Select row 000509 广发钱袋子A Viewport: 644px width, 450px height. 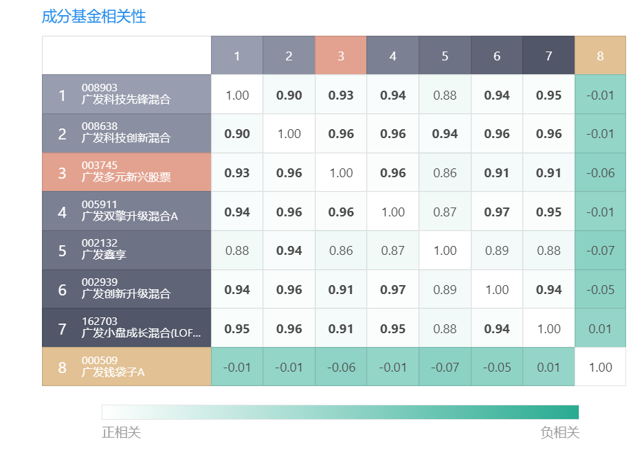point(126,367)
